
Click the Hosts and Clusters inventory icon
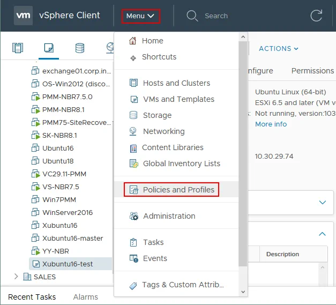click(x=18, y=48)
